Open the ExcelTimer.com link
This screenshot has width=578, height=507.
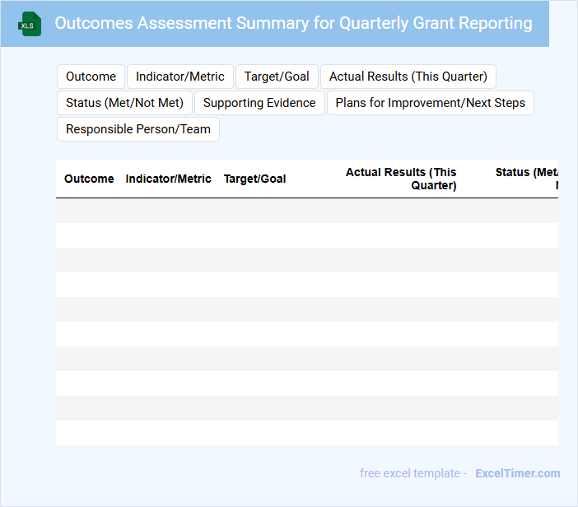pyautogui.click(x=517, y=473)
